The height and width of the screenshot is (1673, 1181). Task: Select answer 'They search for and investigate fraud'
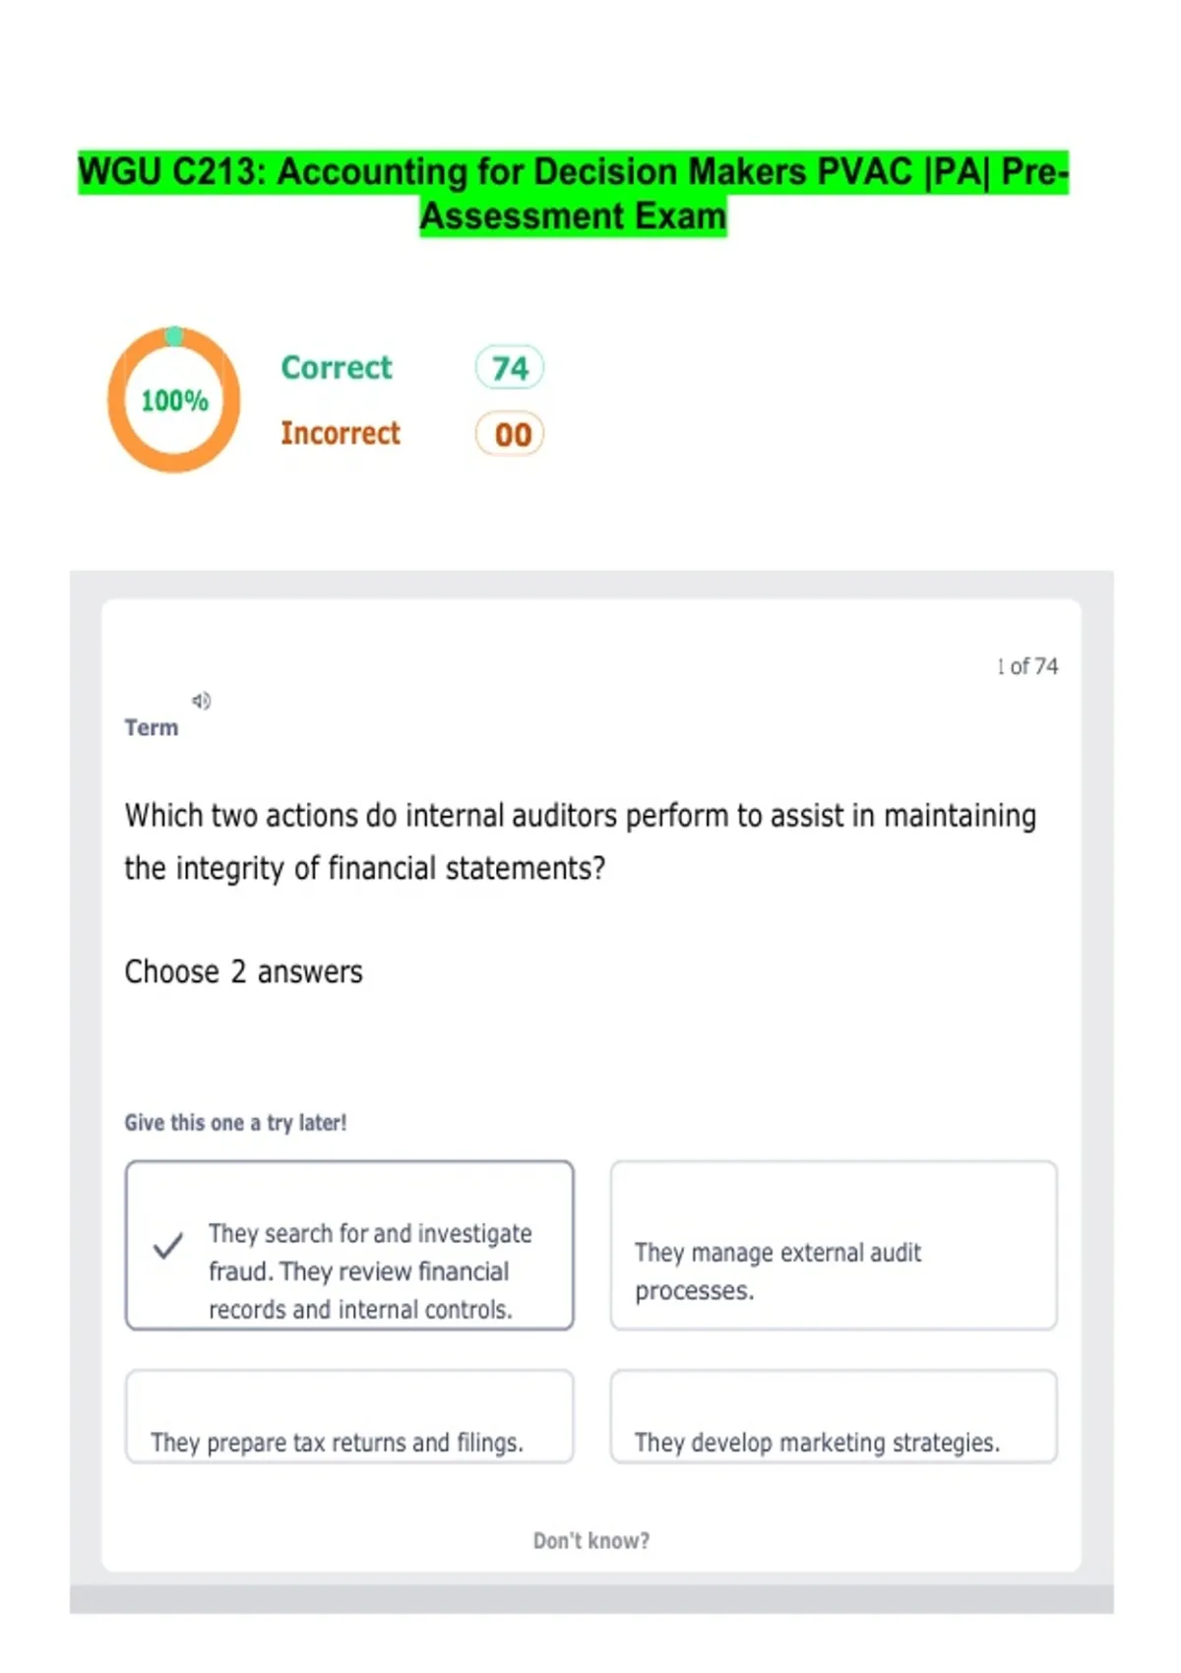coord(349,1246)
